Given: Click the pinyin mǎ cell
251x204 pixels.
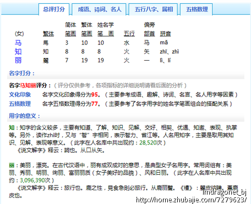Looking at the screenshot, I should 164,42.
